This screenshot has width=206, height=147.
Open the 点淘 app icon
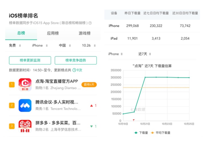25,85
